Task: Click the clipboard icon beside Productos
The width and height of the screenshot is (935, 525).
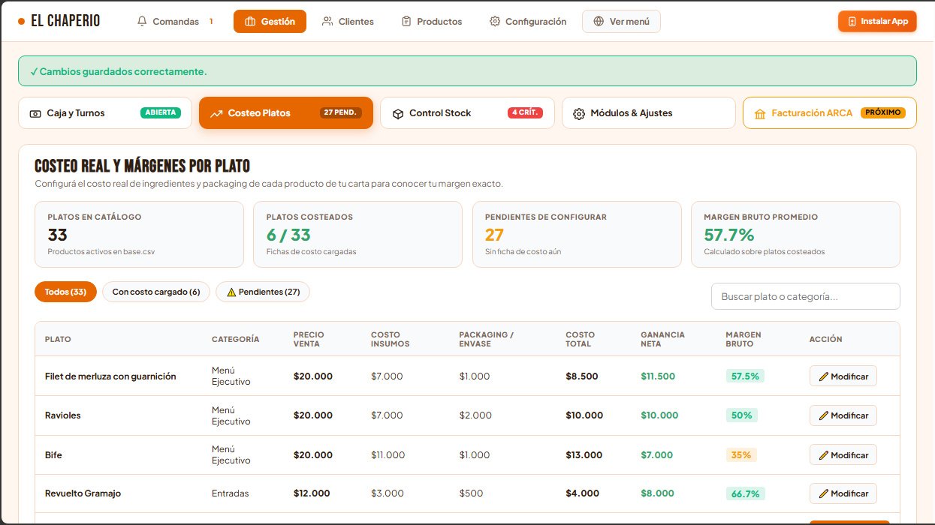Action: coord(406,22)
